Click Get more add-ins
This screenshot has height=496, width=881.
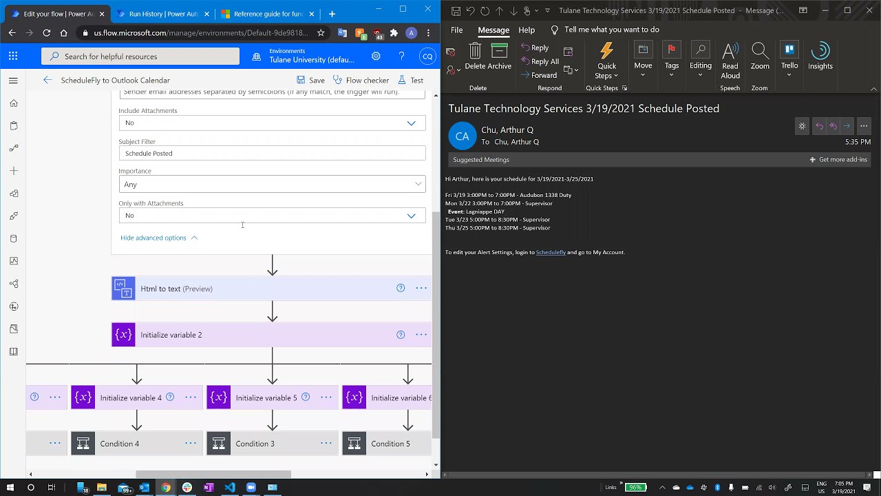[838, 159]
